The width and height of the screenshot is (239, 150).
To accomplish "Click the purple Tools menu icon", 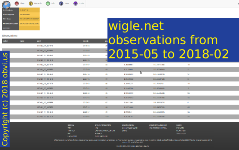I will pyautogui.click(x=75, y=3).
